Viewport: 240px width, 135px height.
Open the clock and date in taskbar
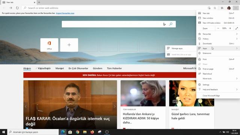pos(234,132)
